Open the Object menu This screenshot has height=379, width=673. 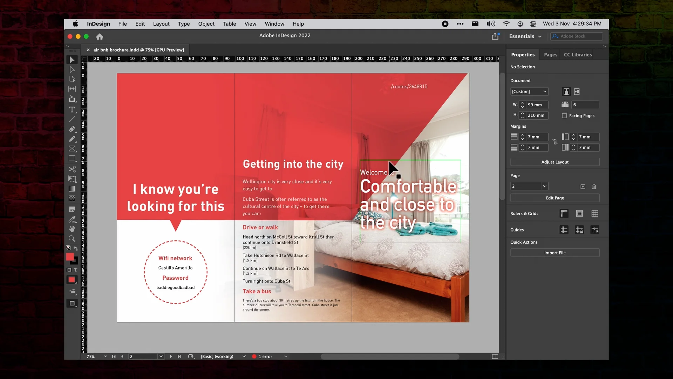click(206, 24)
